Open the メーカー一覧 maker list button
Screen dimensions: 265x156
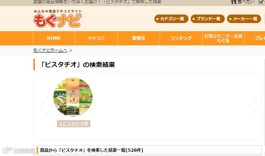(244, 19)
